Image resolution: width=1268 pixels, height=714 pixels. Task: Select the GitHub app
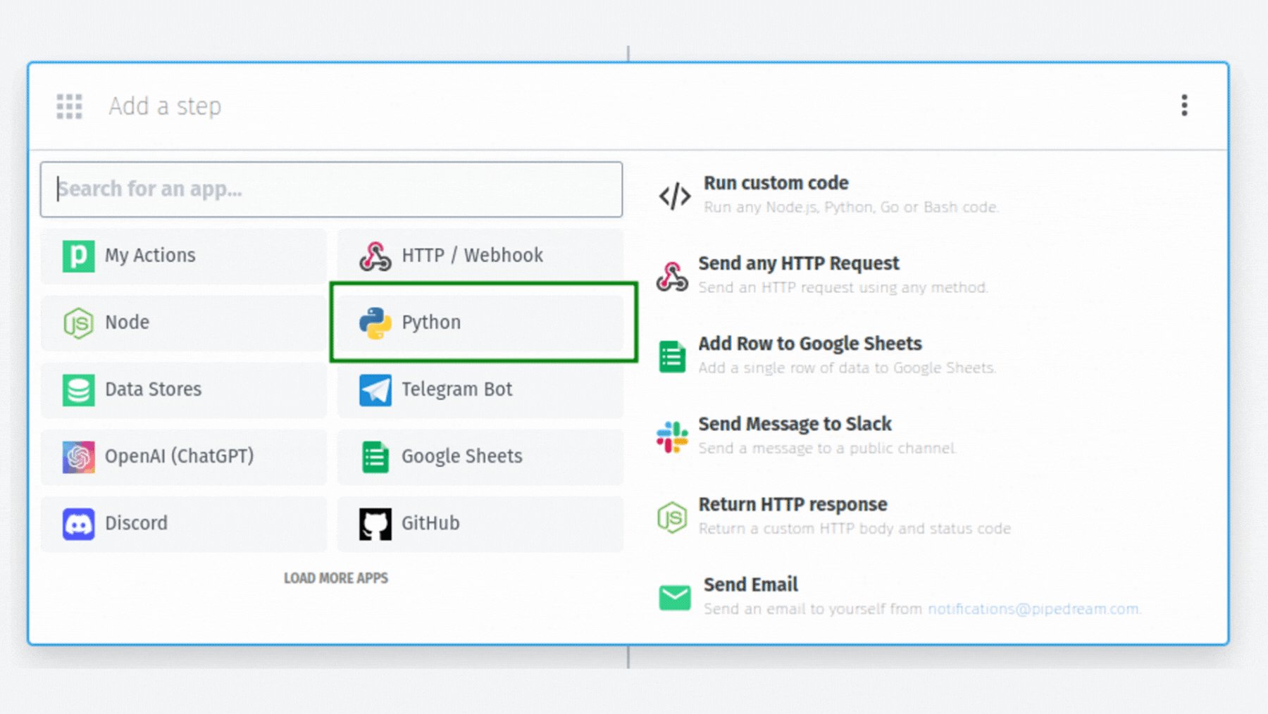tap(480, 523)
